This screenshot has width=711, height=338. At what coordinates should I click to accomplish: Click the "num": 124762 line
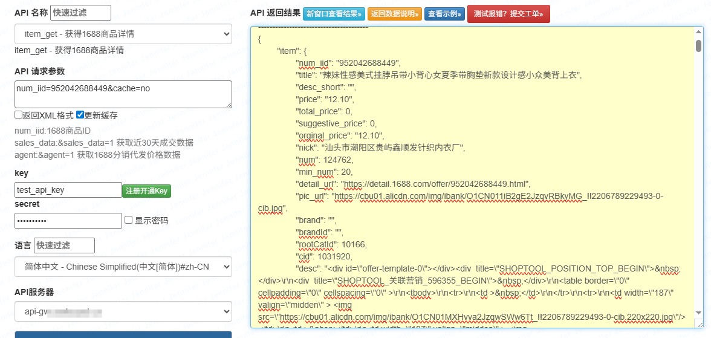(x=325, y=160)
